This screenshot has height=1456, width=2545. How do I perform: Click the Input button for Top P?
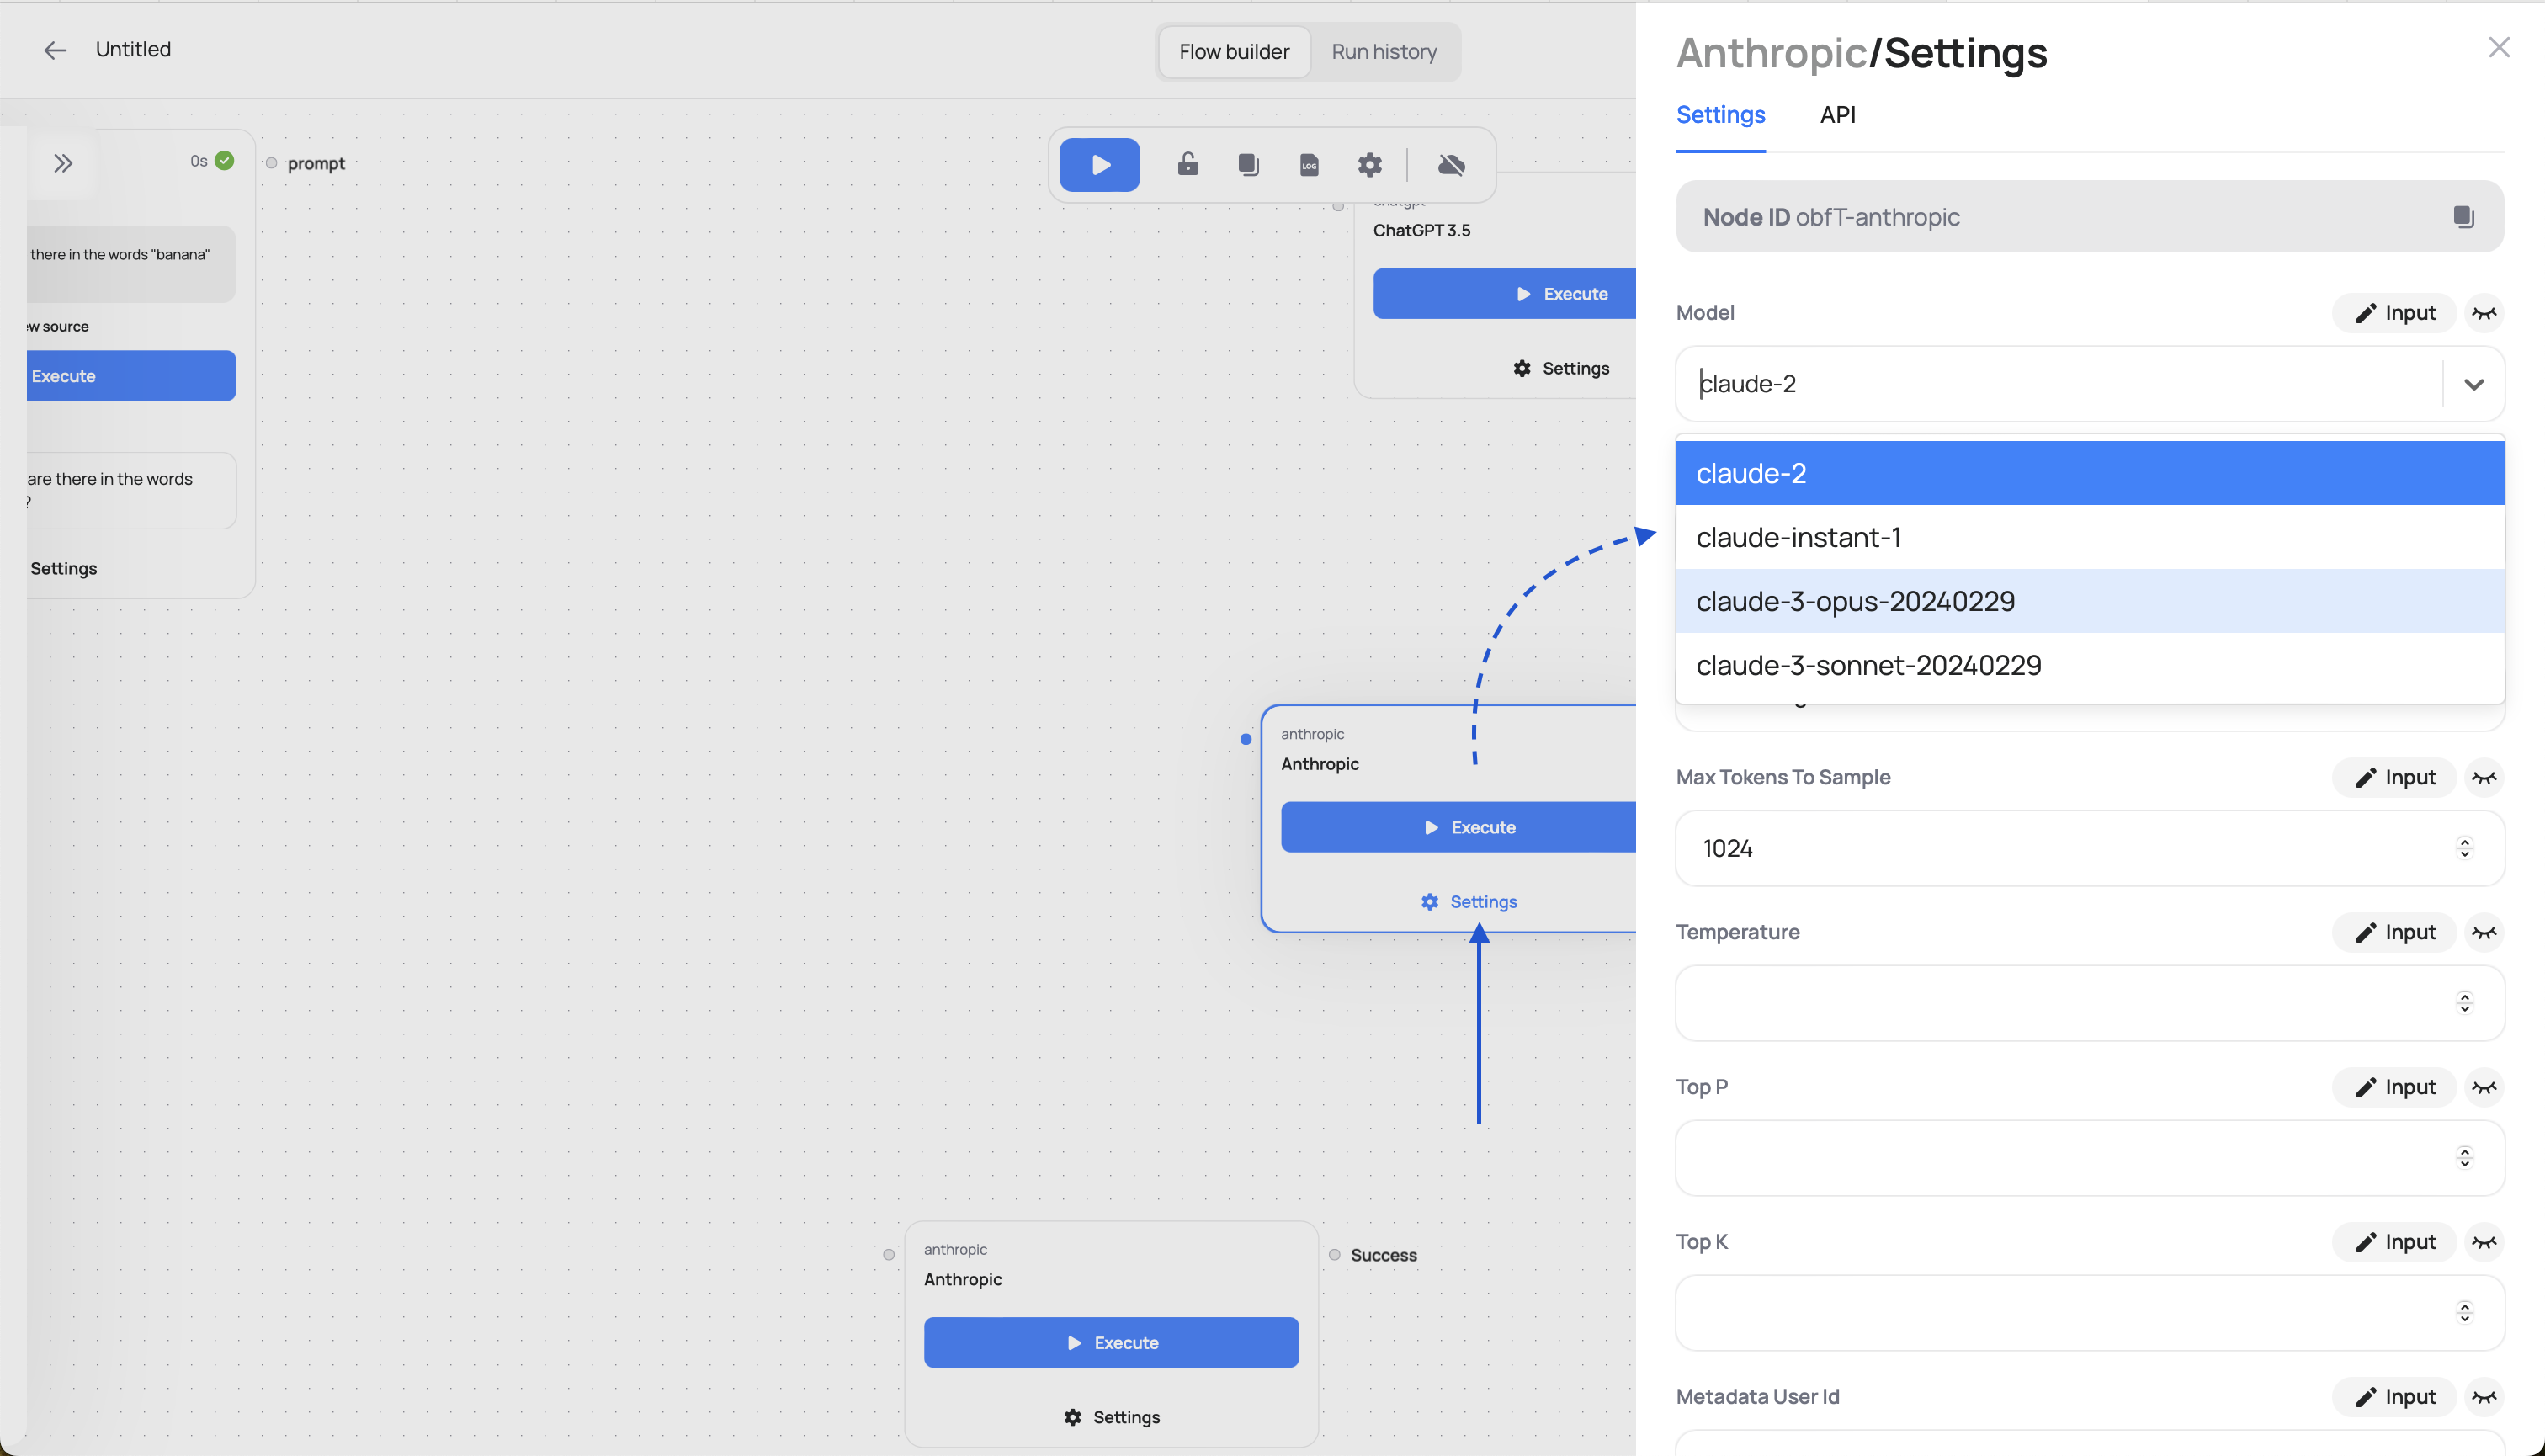tap(2394, 1087)
